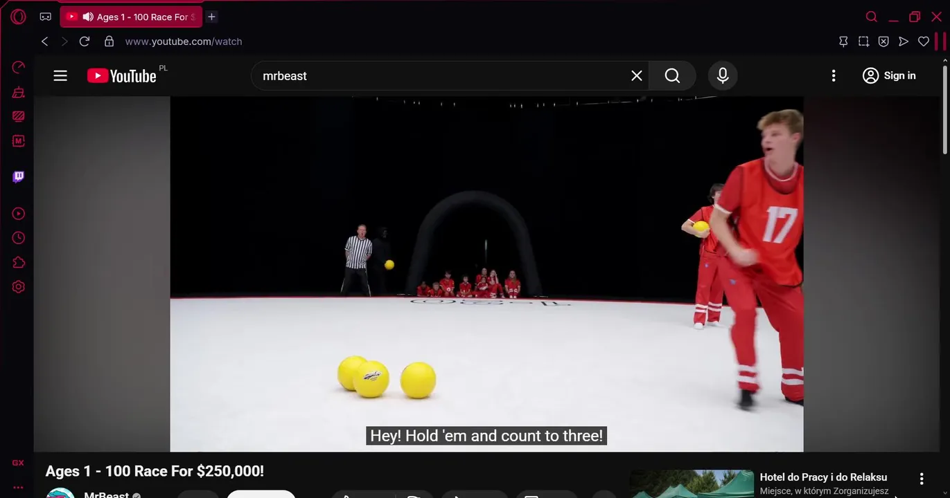The width and height of the screenshot is (950, 498).
Task: Open the MrBeast channel avatar
Action: (x=60, y=493)
